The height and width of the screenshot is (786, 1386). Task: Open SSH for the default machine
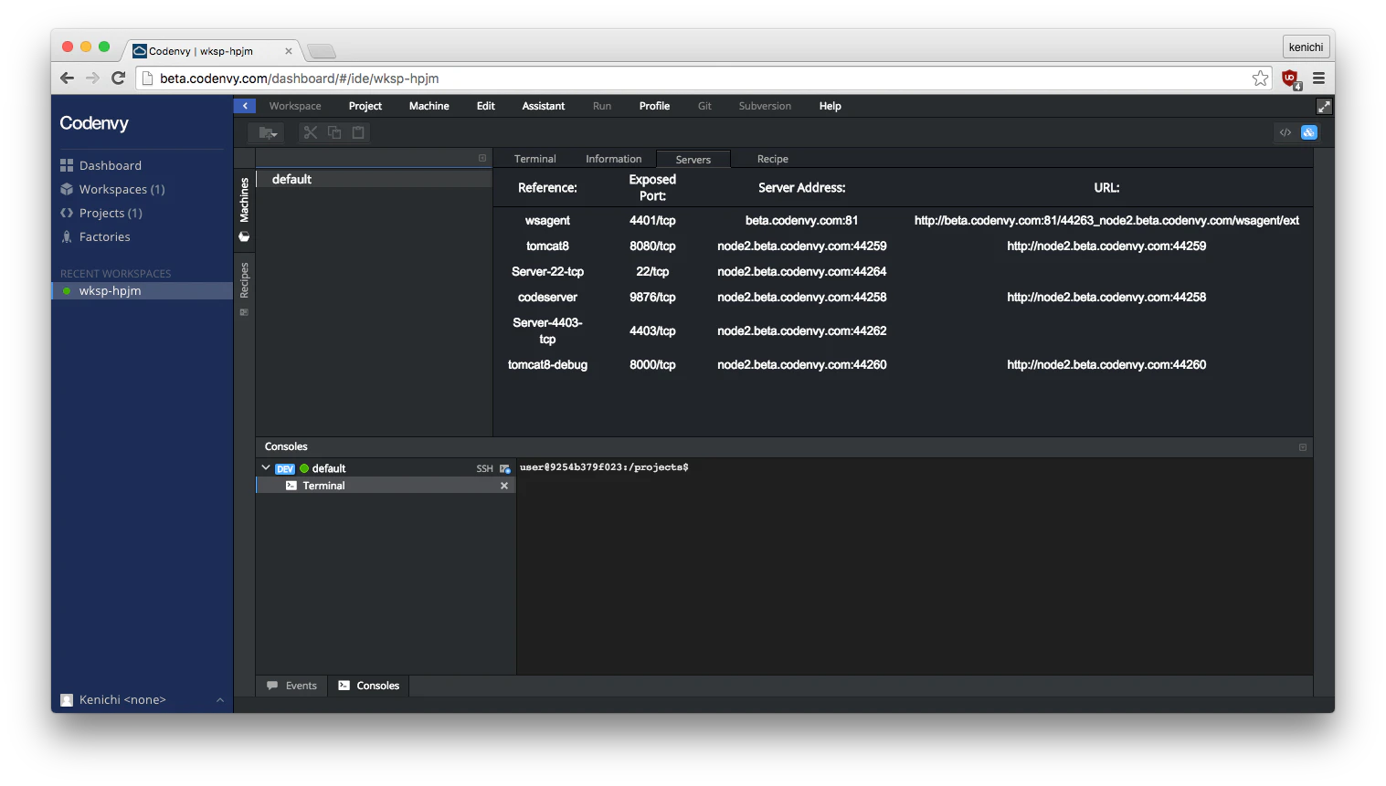(483, 467)
